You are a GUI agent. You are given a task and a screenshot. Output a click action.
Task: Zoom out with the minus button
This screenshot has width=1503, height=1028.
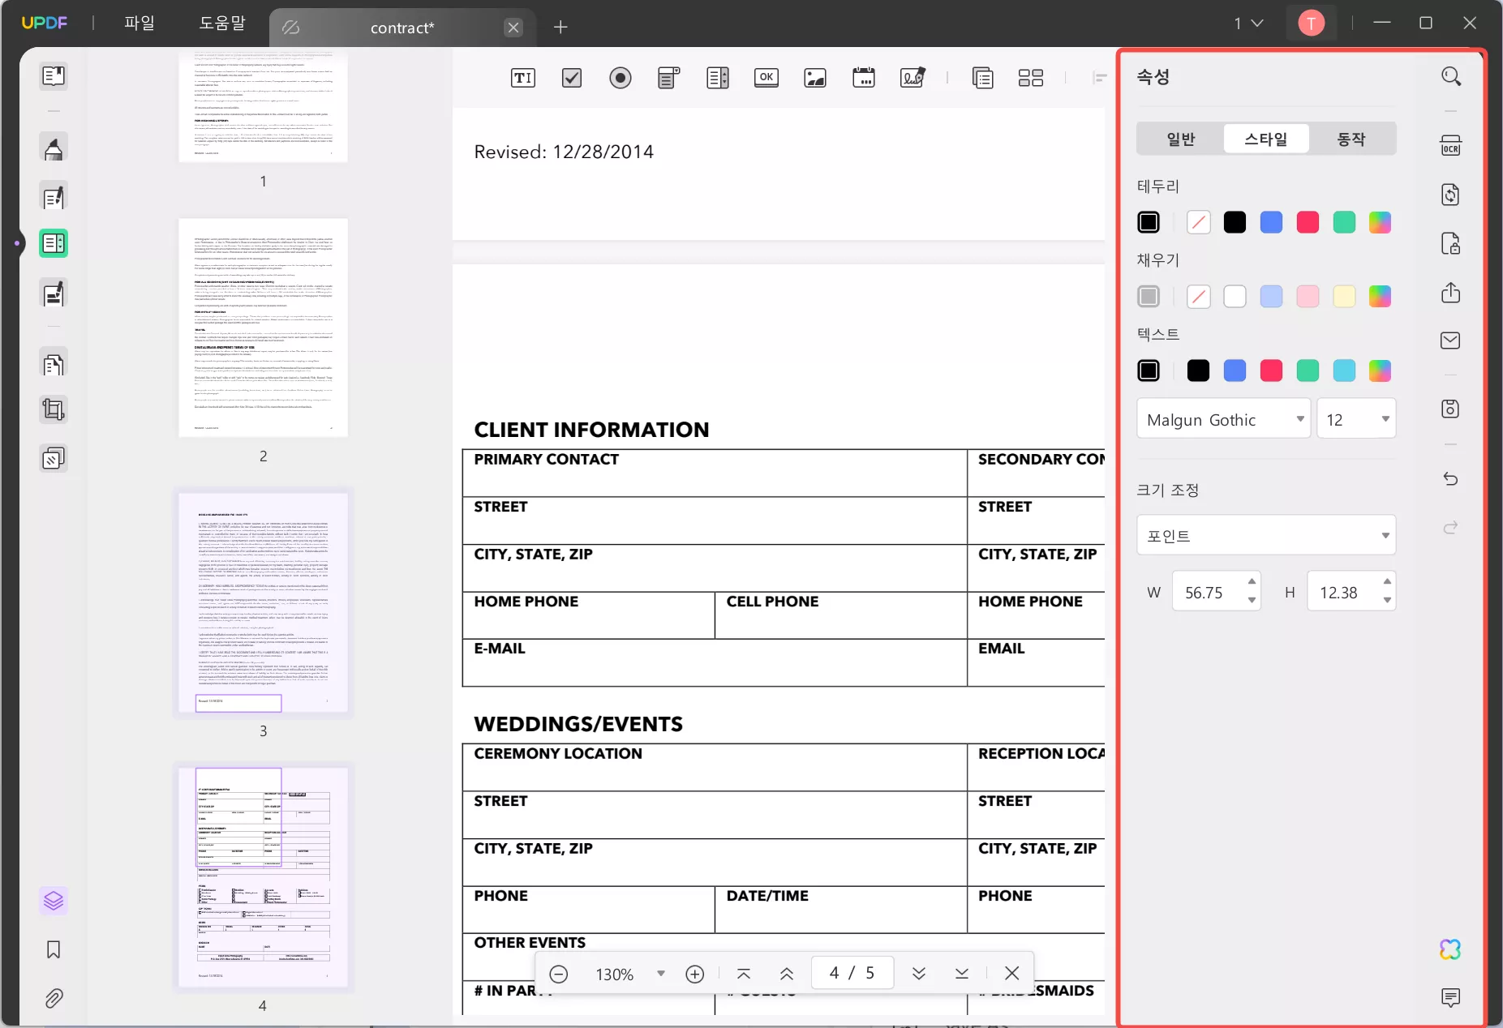point(559,974)
